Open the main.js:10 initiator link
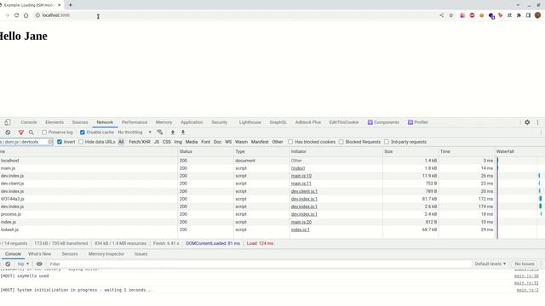 [301, 176]
